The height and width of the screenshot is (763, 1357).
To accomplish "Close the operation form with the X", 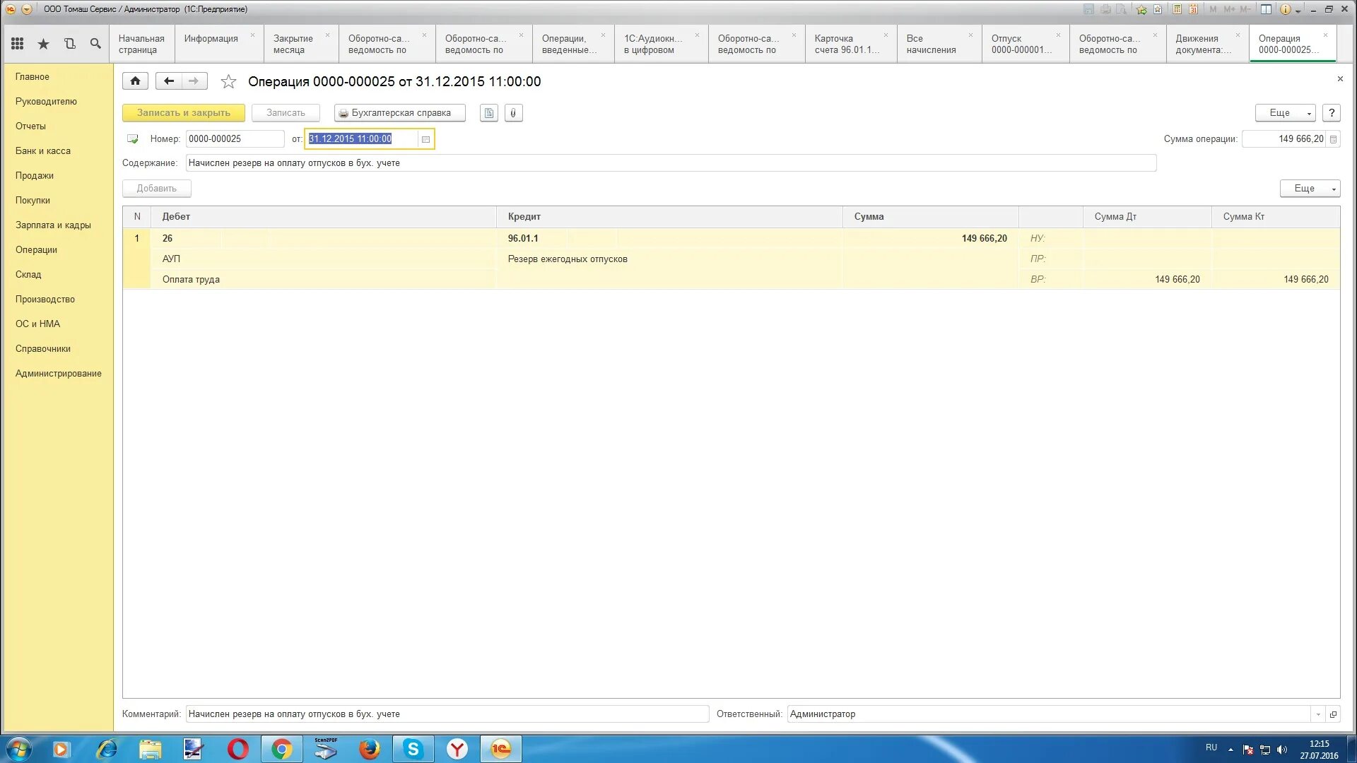I will pyautogui.click(x=1340, y=79).
